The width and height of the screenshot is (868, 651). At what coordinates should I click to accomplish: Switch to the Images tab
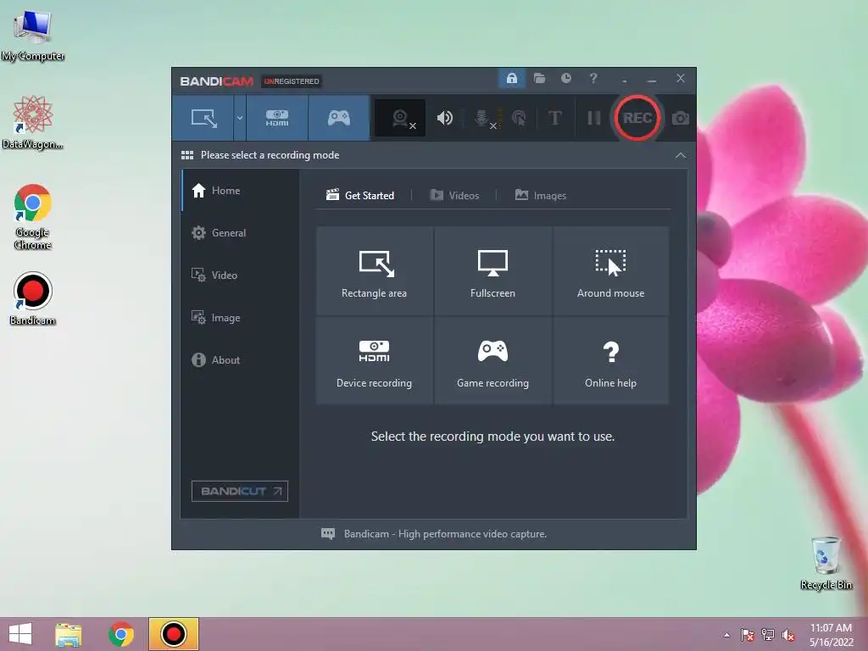click(541, 196)
